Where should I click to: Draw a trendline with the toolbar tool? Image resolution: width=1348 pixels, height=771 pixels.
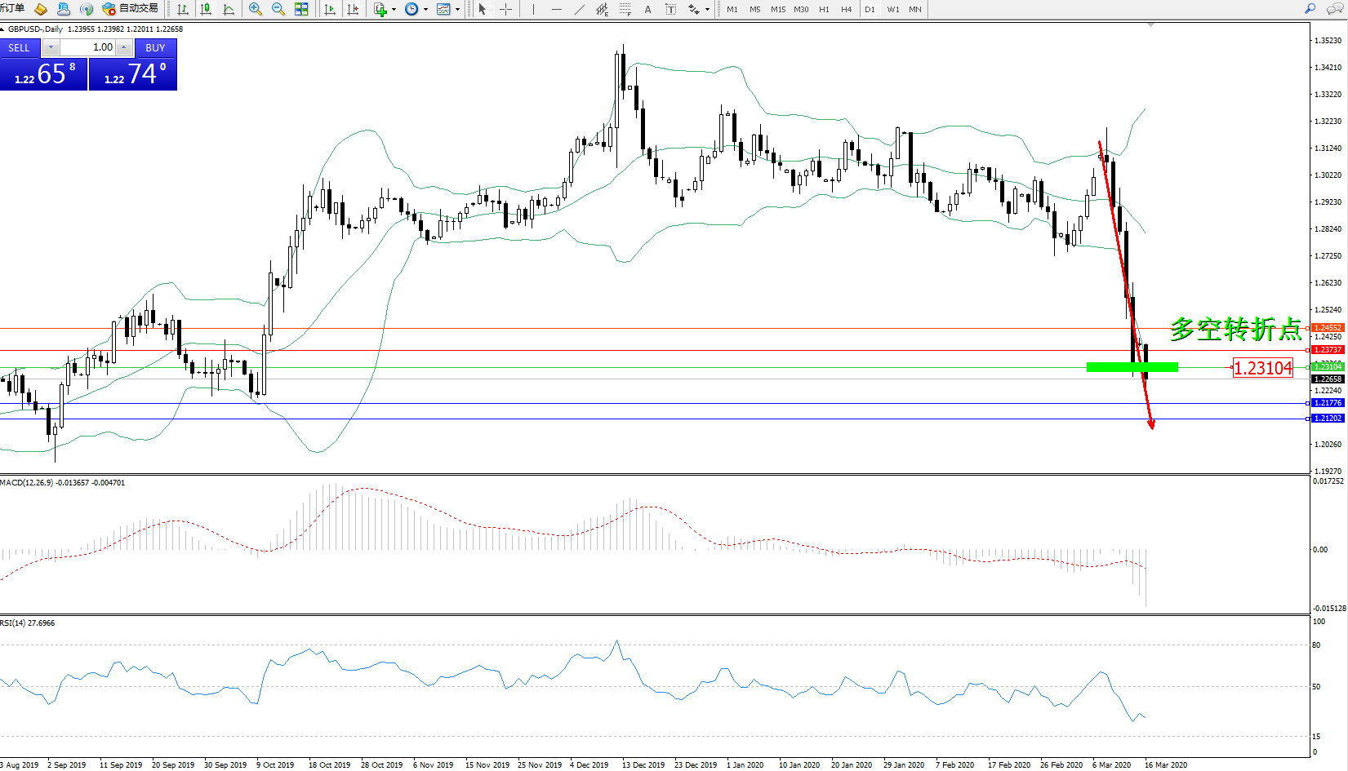click(579, 9)
